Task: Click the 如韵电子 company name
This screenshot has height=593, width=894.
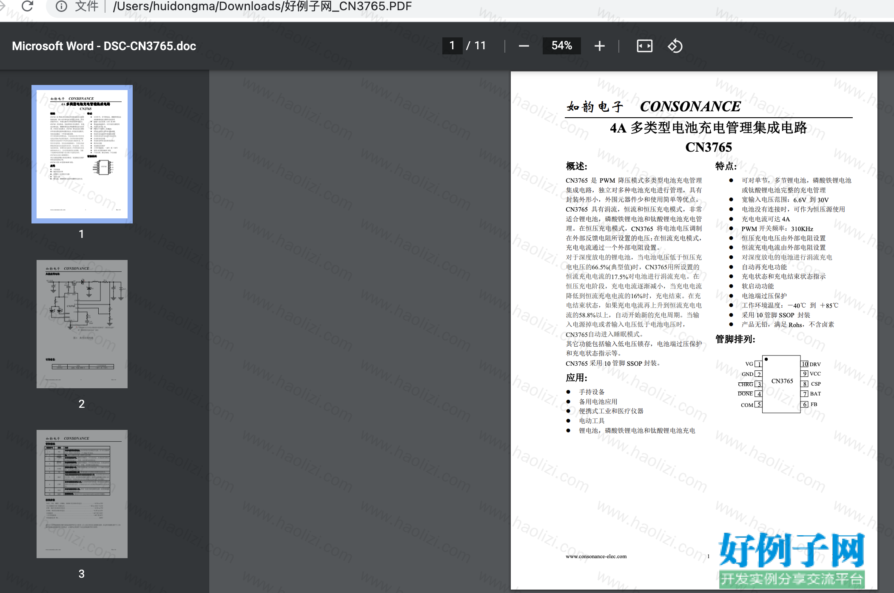Action: pyautogui.click(x=595, y=107)
